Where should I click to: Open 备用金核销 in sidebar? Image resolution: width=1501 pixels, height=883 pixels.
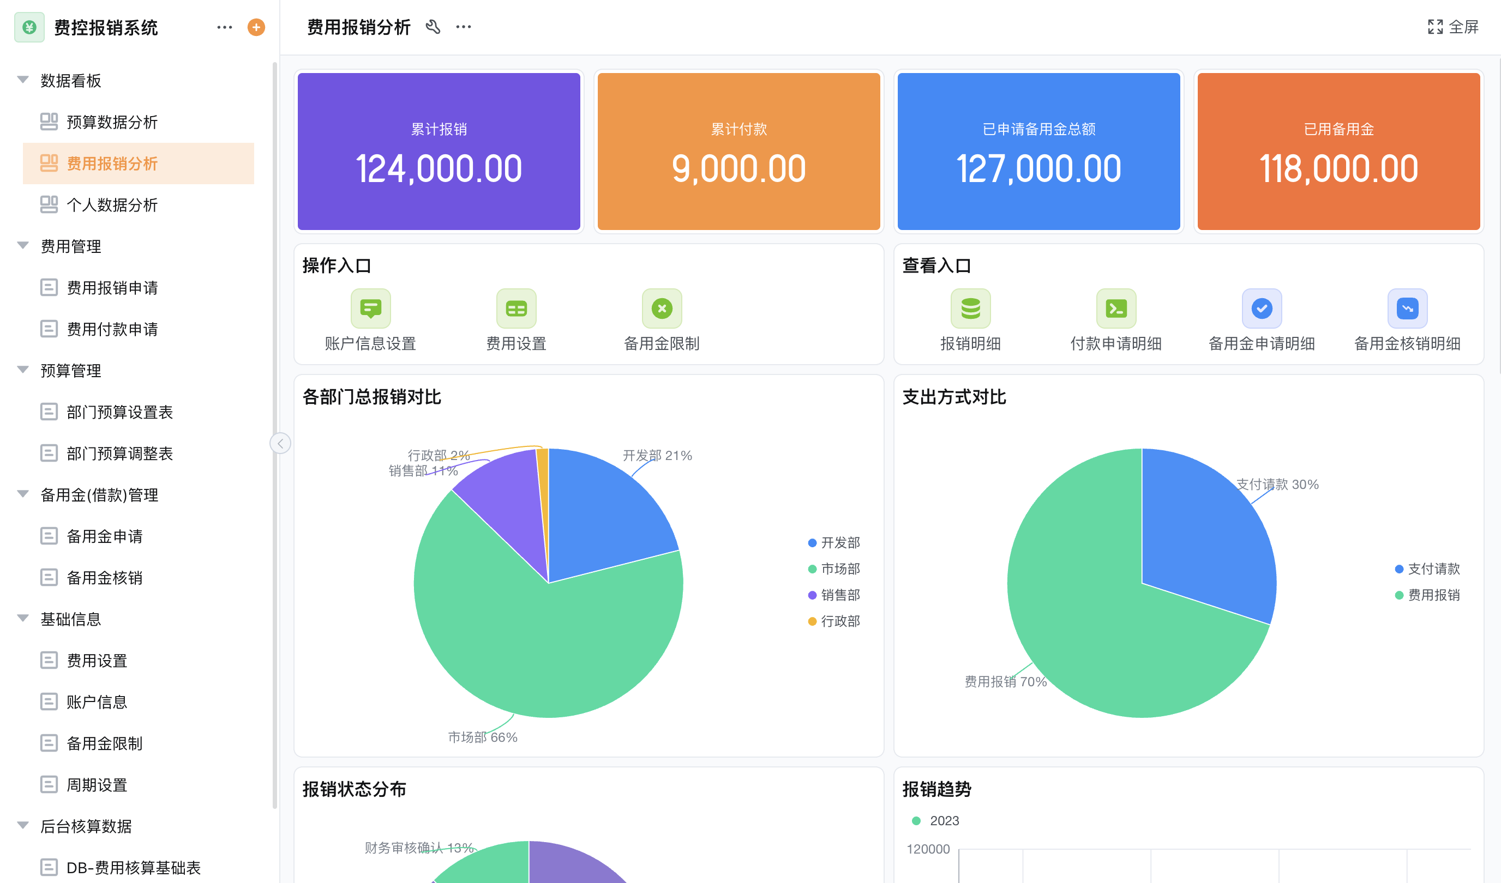tap(138, 577)
